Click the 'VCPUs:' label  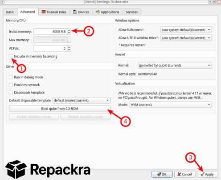(14, 48)
